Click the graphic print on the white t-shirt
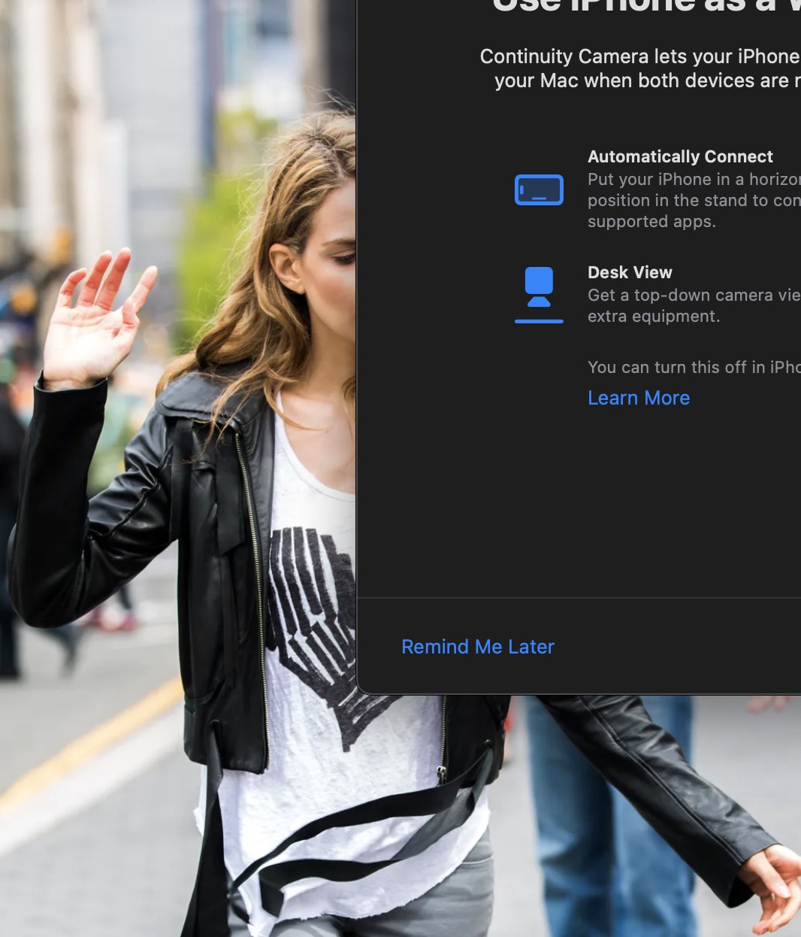Viewport: 801px width, 937px height. (x=316, y=617)
